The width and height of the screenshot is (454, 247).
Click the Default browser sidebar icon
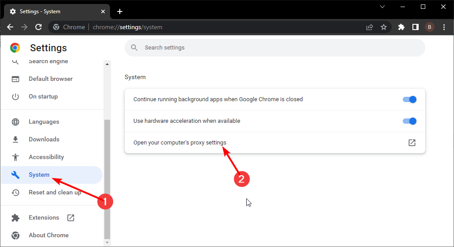tap(15, 79)
